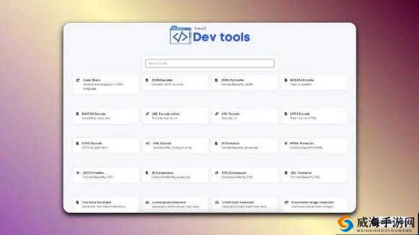Image resolution: width=419 pixels, height=235 pixels.
Task: Open the JS Compressor tool
Action: (175, 175)
